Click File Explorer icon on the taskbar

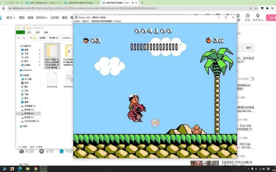coord(28,169)
